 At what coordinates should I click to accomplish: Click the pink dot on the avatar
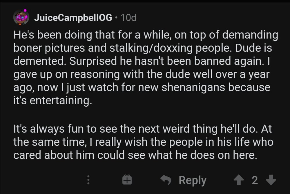[25, 11]
